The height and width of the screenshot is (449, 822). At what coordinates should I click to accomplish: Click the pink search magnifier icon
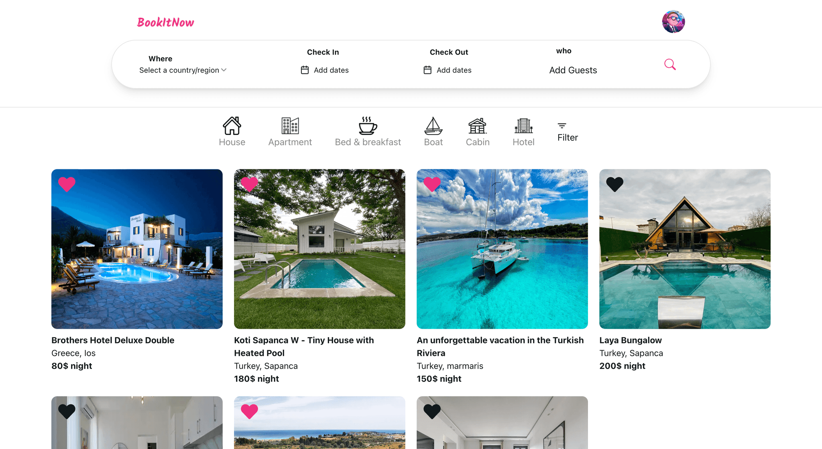(669, 64)
